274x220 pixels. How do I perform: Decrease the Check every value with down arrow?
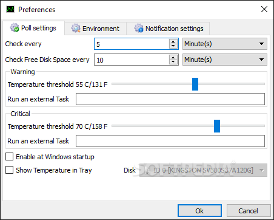point(173,46)
